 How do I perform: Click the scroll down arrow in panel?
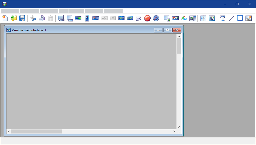pos(179,127)
